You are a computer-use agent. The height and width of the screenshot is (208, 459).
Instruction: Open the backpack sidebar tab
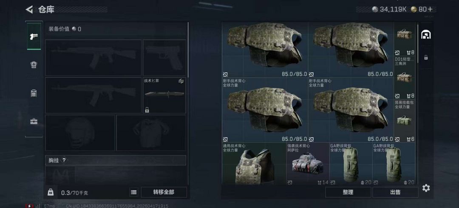[34, 93]
